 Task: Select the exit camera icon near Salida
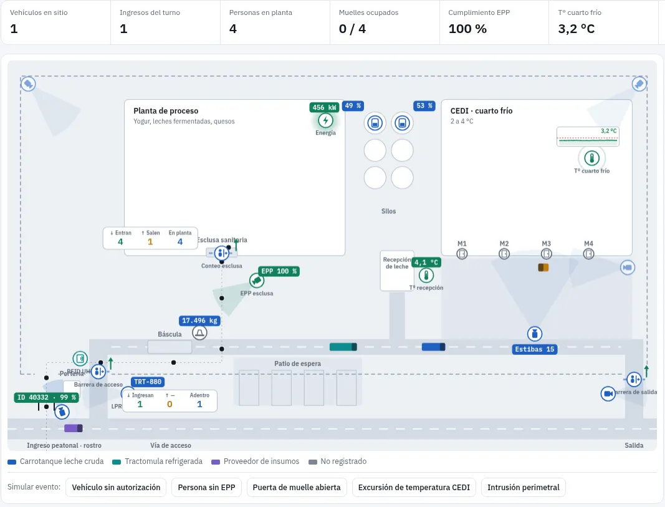point(608,394)
